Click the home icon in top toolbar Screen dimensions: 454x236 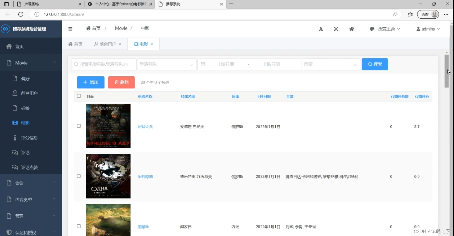coord(352,29)
